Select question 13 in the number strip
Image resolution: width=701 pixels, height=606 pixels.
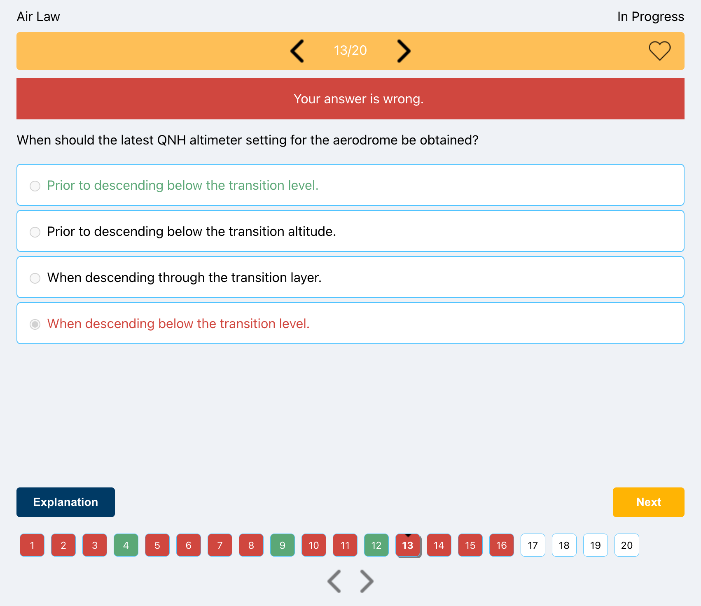click(407, 545)
